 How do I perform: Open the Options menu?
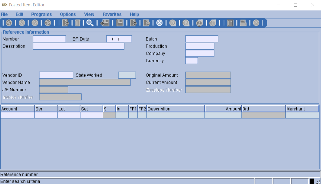pos(68,14)
